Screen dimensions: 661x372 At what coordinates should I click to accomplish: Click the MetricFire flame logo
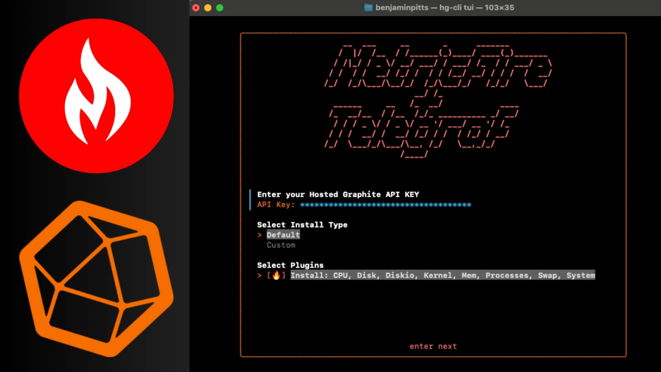tap(96, 96)
